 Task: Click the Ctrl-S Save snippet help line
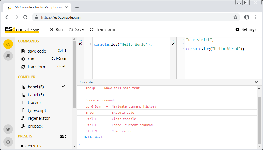point(110,131)
